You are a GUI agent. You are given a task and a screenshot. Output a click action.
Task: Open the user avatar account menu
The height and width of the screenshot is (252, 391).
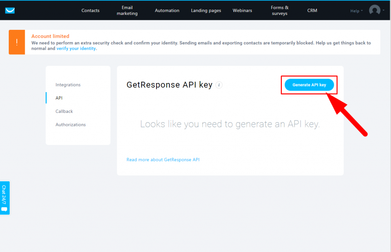[x=375, y=10]
